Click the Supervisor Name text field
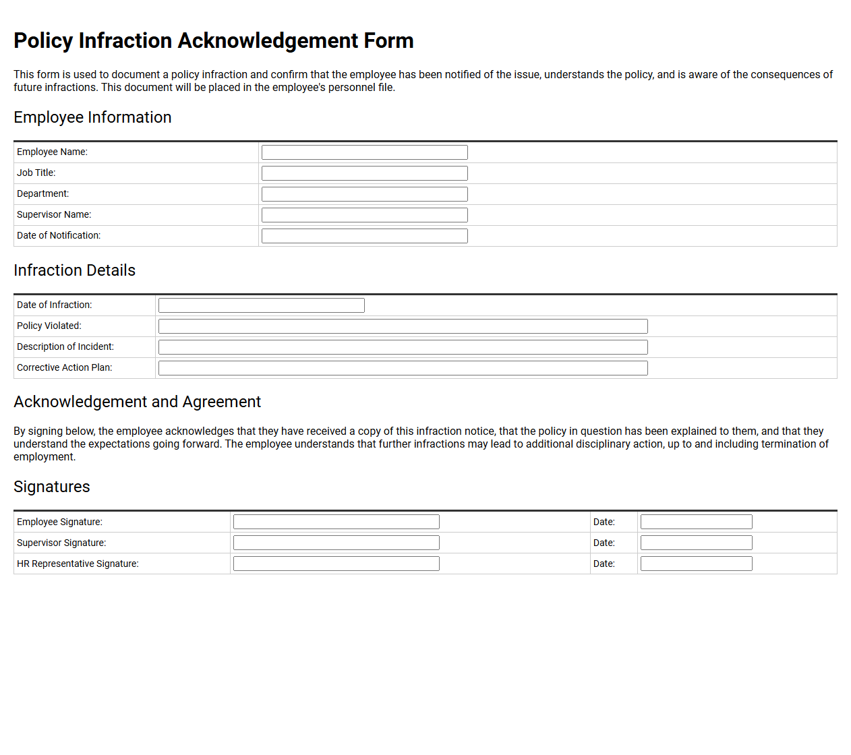The image size is (851, 755). (364, 215)
